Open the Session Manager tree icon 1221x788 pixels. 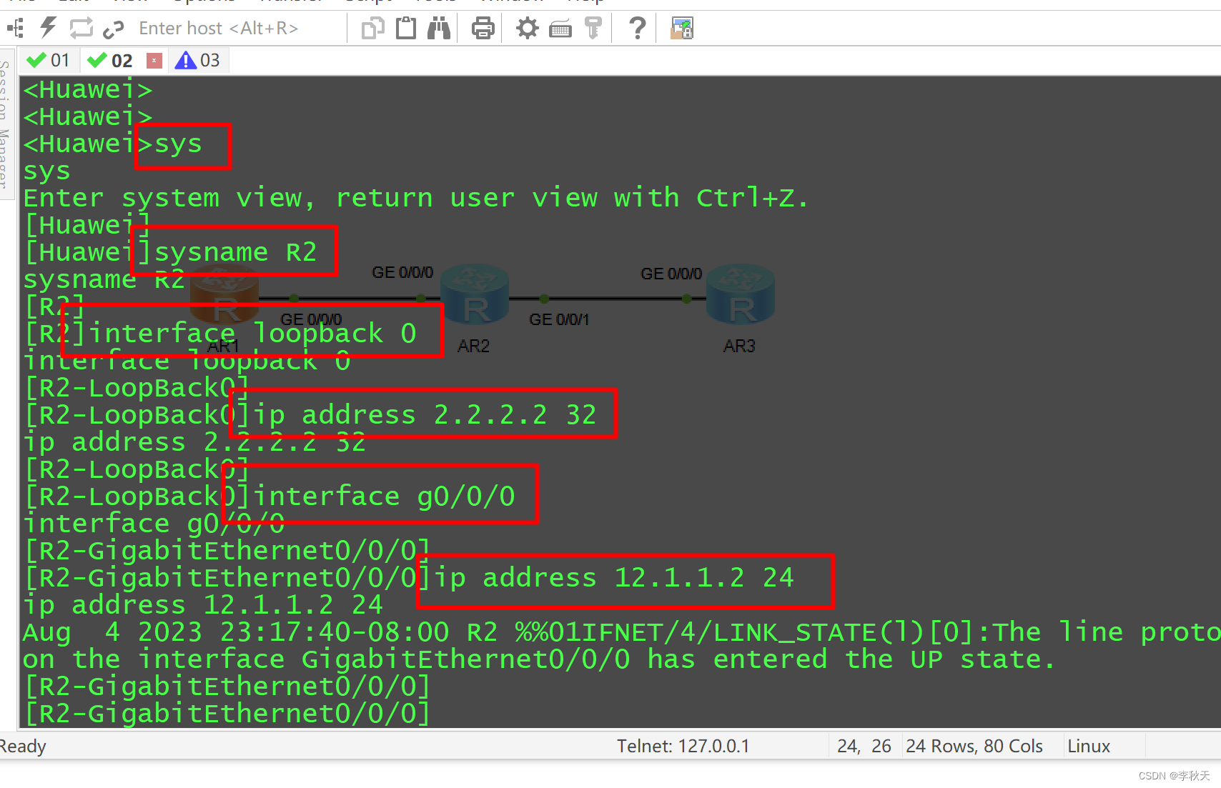click(x=15, y=29)
